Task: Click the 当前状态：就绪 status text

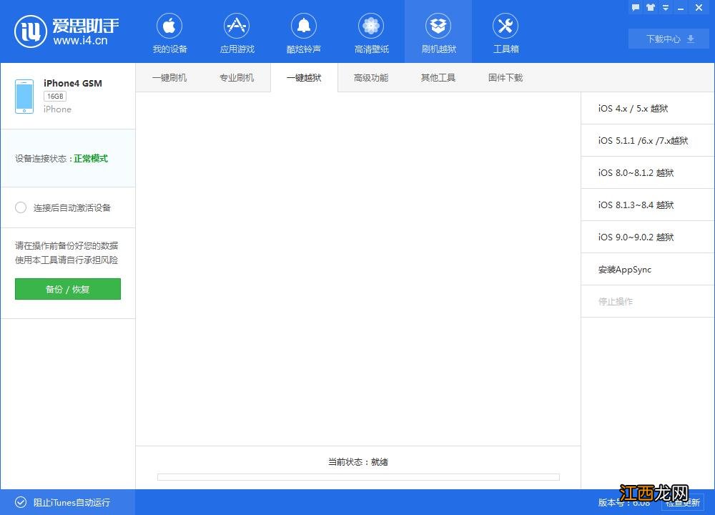Action: tap(358, 461)
